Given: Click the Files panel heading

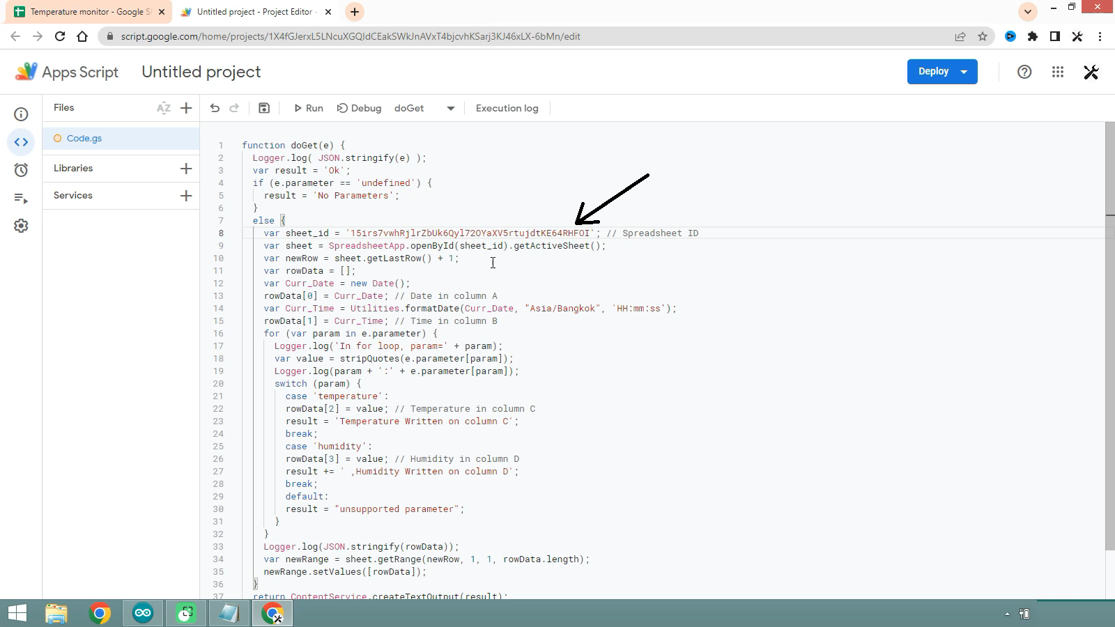Looking at the screenshot, I should tap(63, 108).
